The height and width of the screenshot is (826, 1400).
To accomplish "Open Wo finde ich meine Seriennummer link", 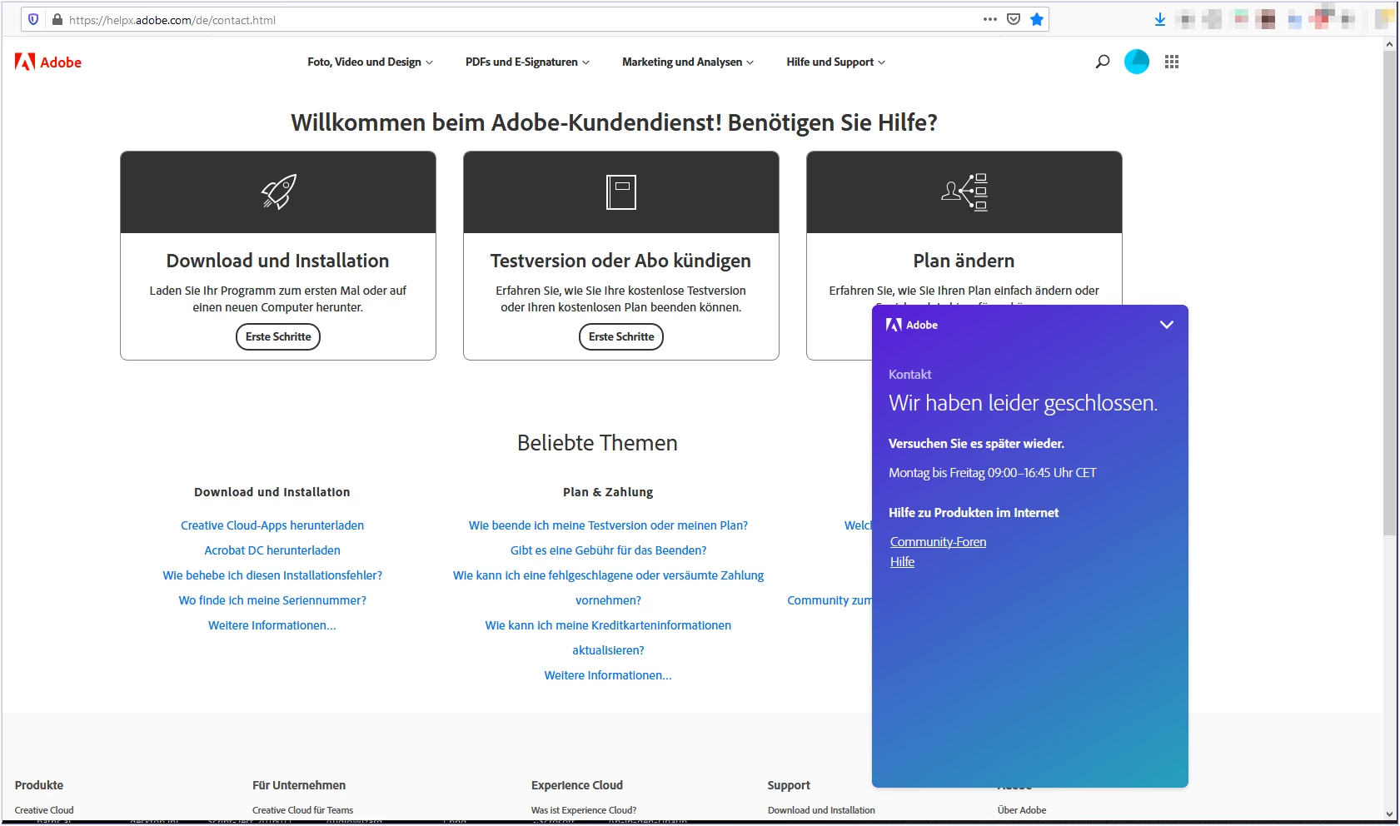I will (272, 600).
